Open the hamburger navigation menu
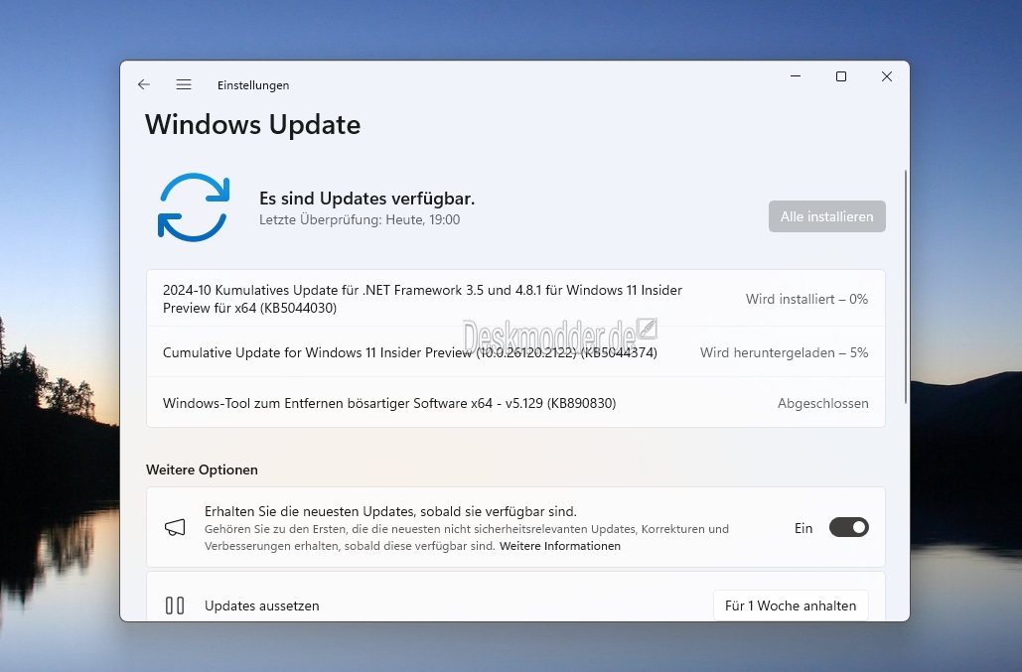This screenshot has width=1022, height=672. tap(184, 84)
